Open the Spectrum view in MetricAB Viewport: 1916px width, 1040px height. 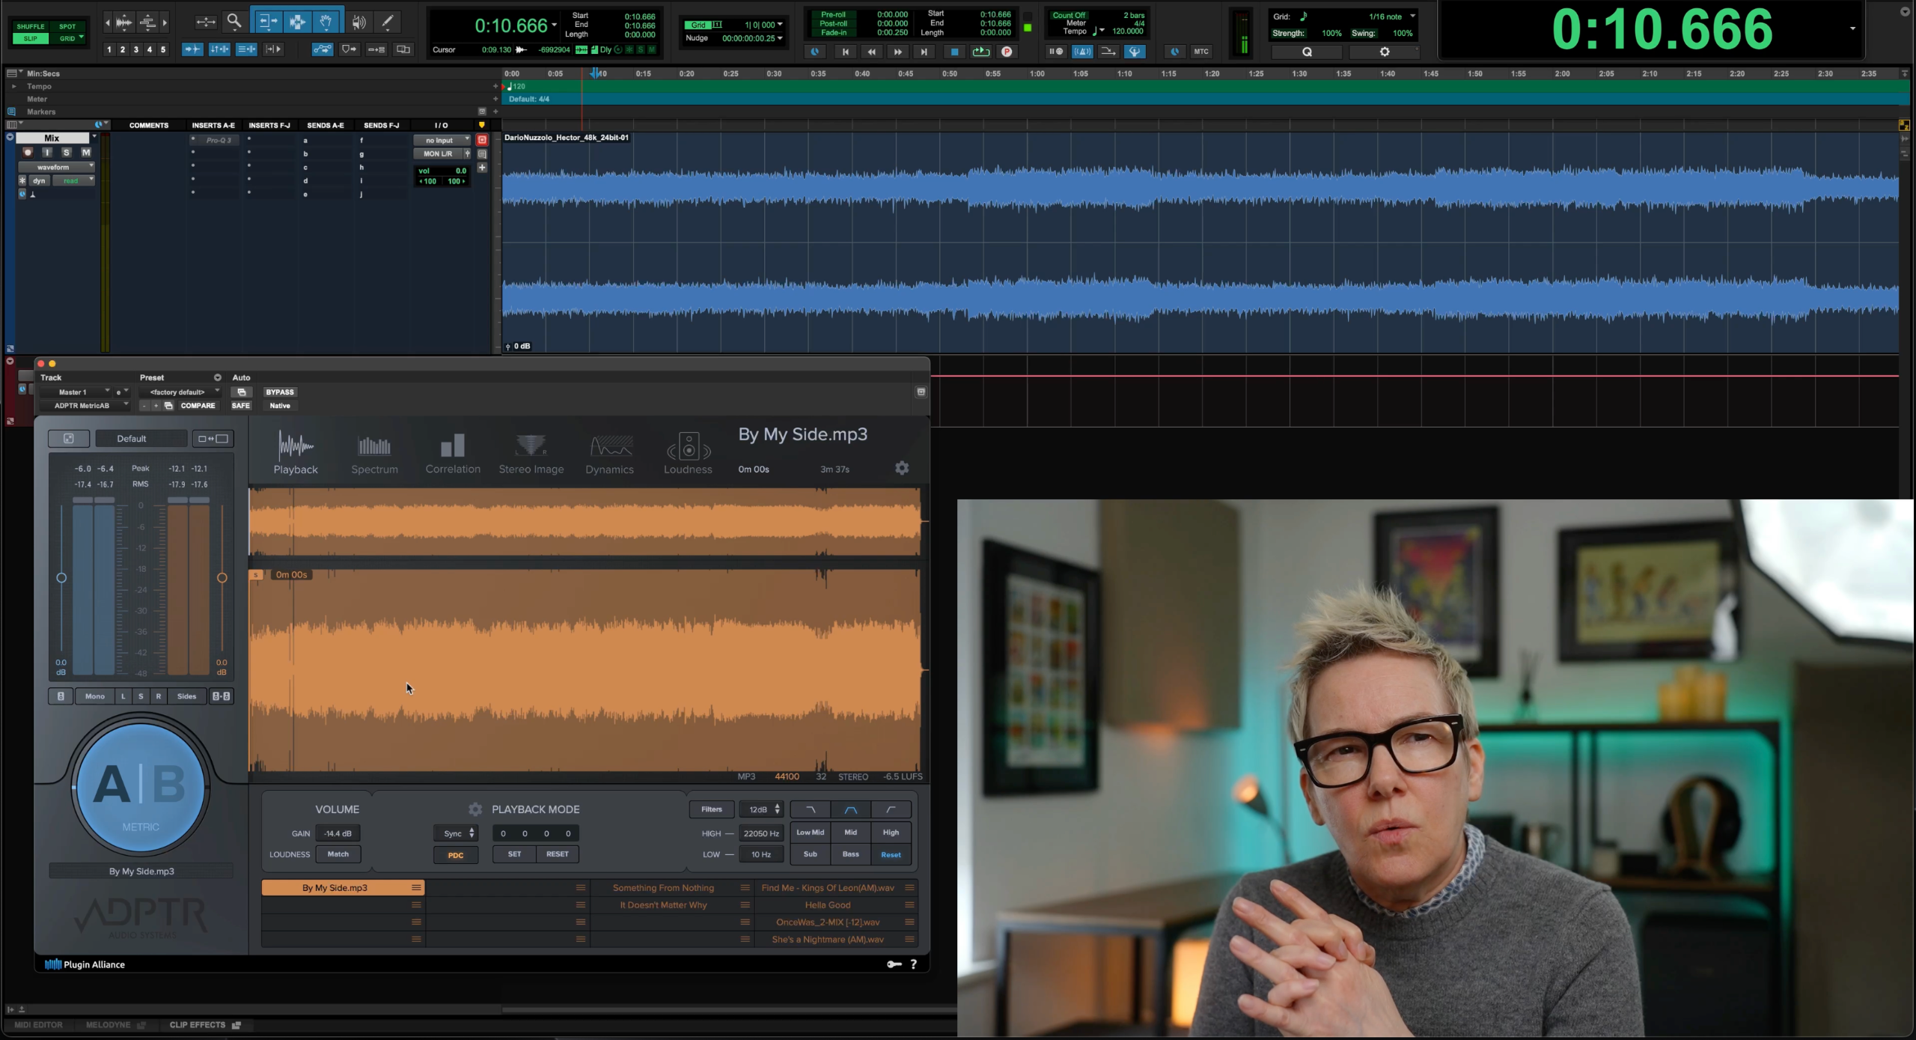point(374,454)
